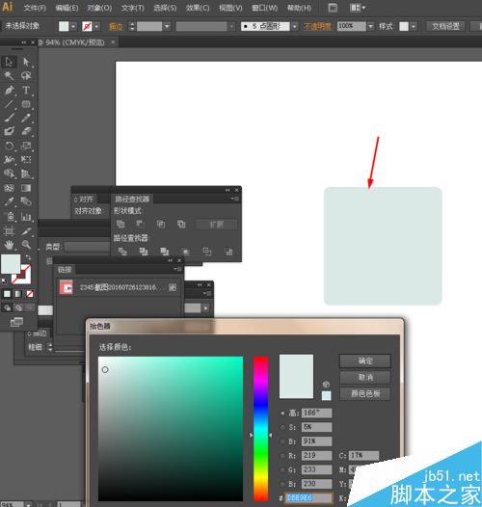Image resolution: width=482 pixels, height=507 pixels.
Task: Open the 5 点圆形 brush dropdown
Action: 294,26
